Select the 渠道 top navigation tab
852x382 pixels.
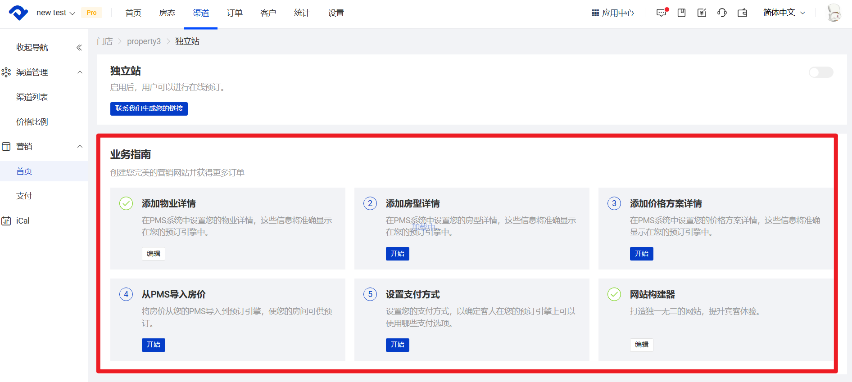[201, 13]
